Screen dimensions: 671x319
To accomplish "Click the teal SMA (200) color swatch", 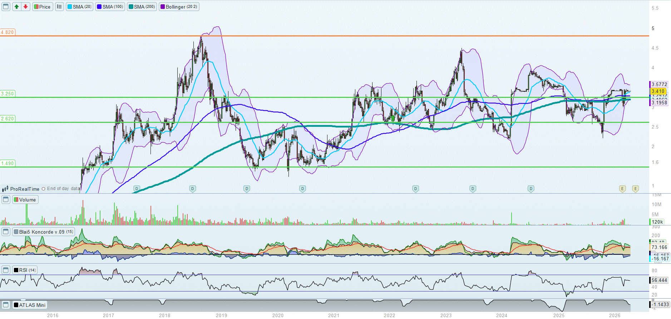I will 131,6.
